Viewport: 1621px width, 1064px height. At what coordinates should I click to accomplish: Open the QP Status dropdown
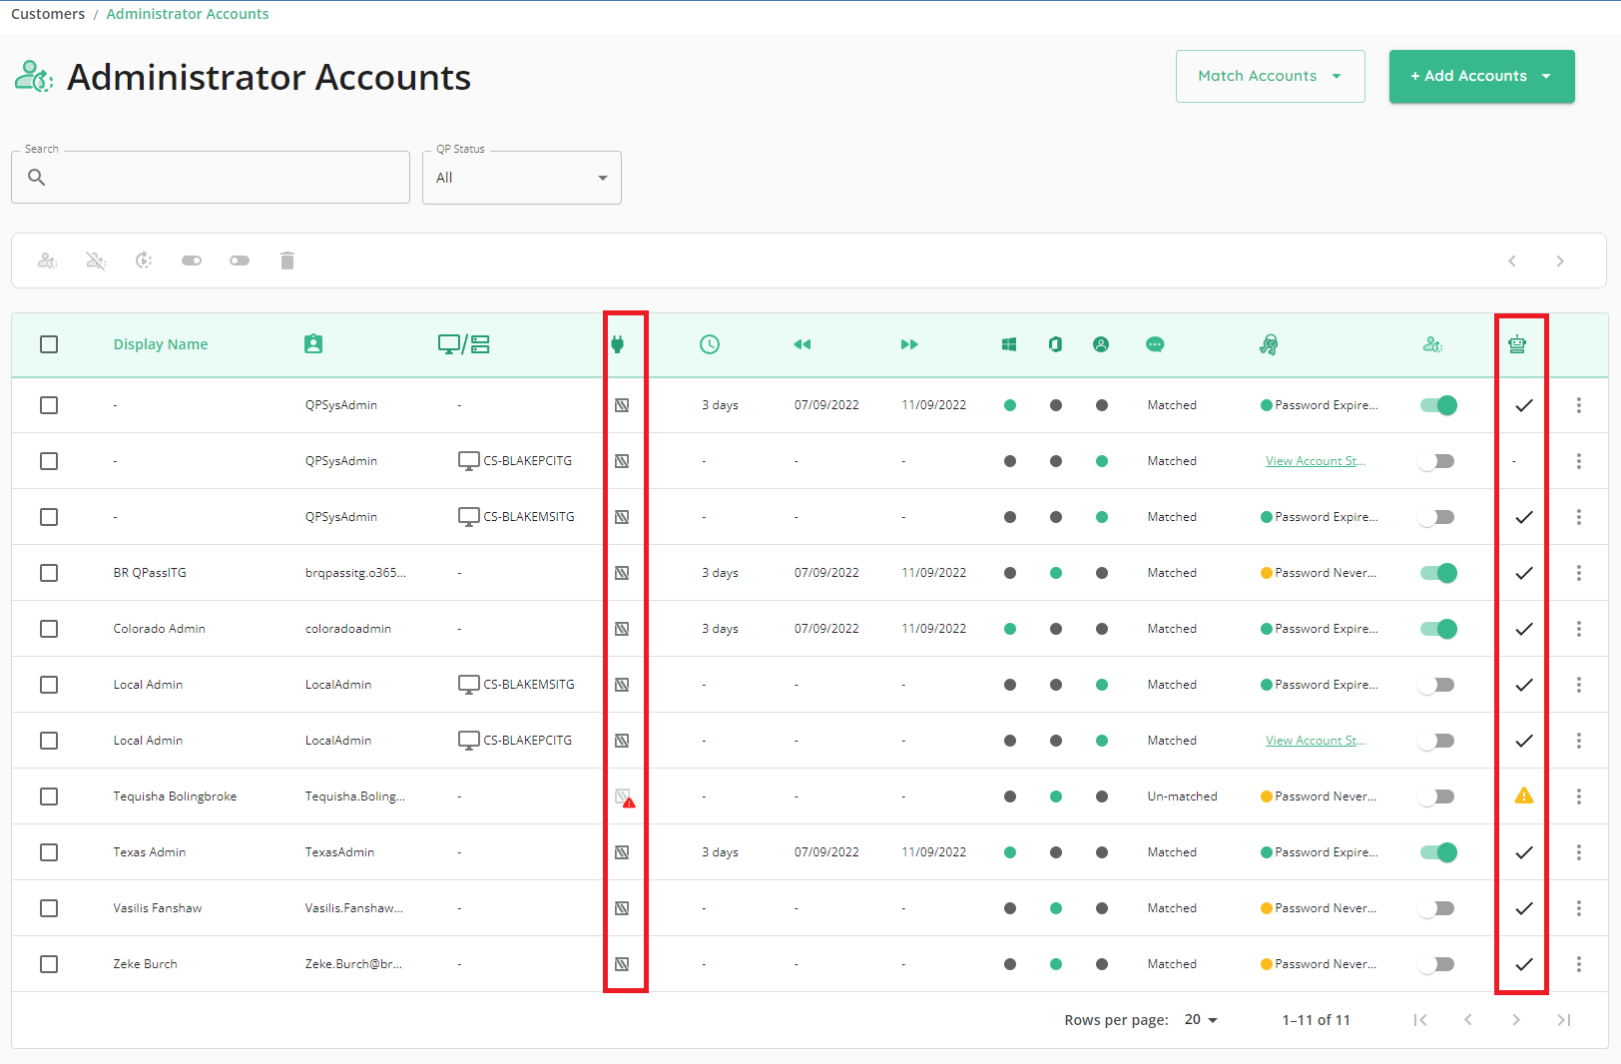[522, 178]
